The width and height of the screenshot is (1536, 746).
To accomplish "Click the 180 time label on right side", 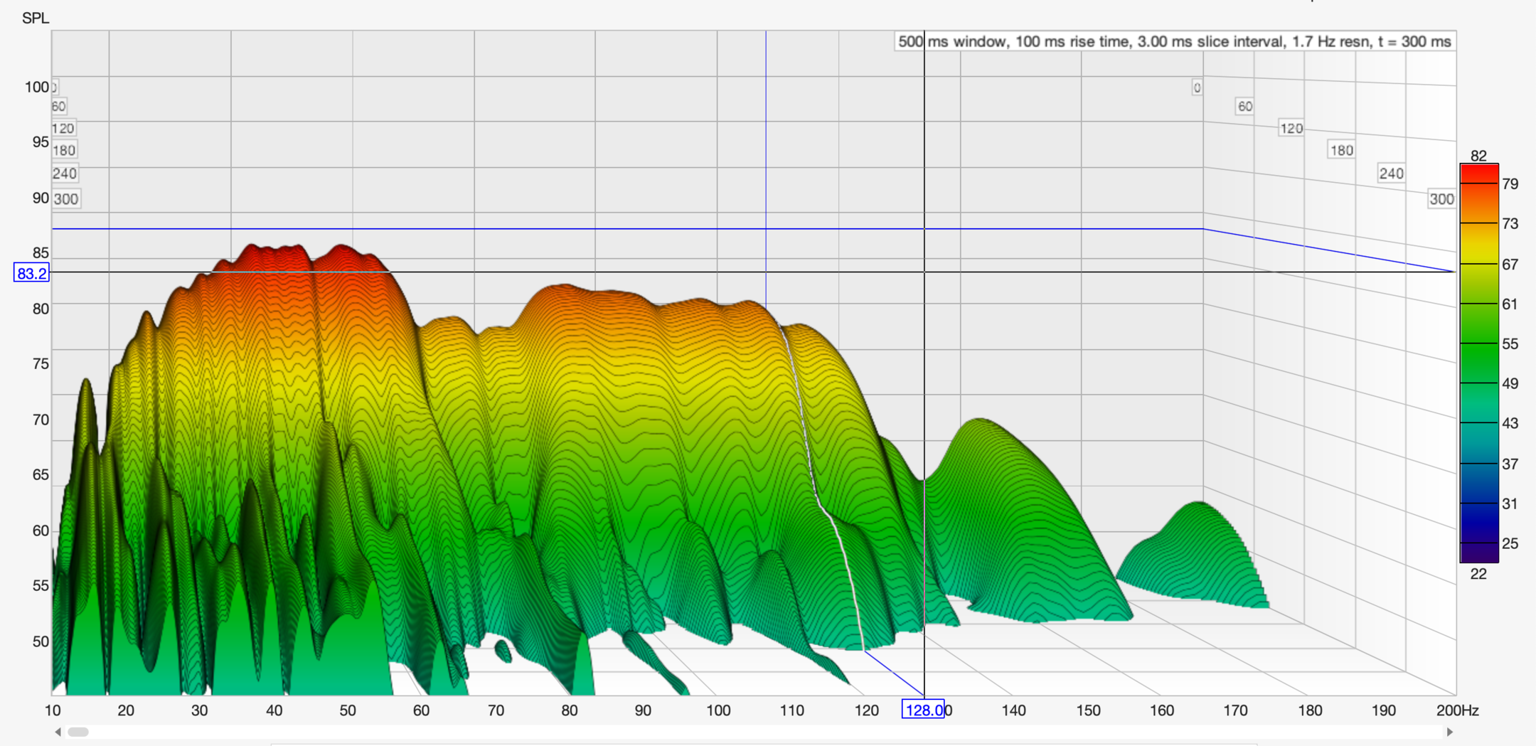I will (x=1342, y=150).
